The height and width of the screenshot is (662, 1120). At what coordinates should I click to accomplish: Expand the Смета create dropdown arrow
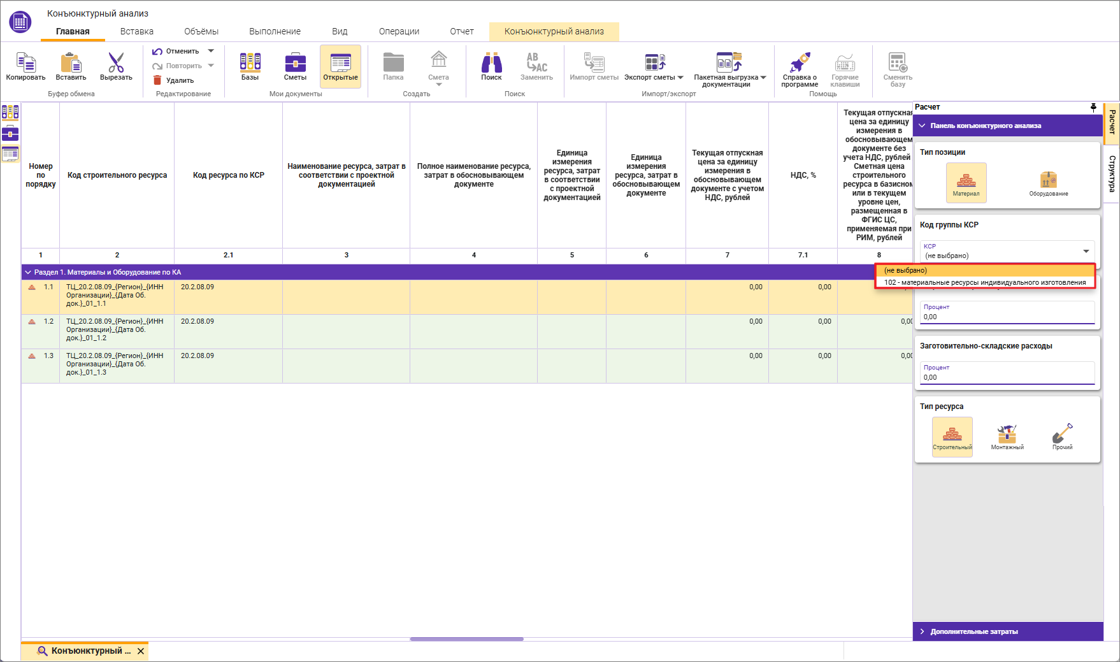click(x=438, y=85)
